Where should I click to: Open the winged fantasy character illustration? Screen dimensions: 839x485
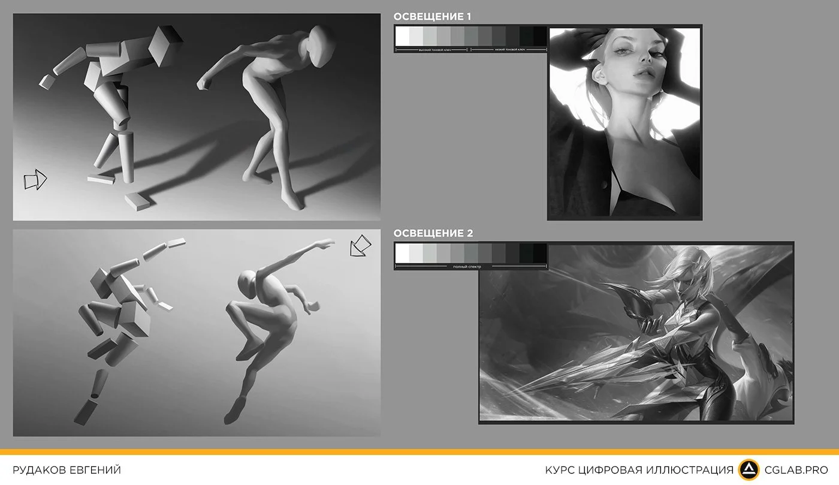[636, 333]
